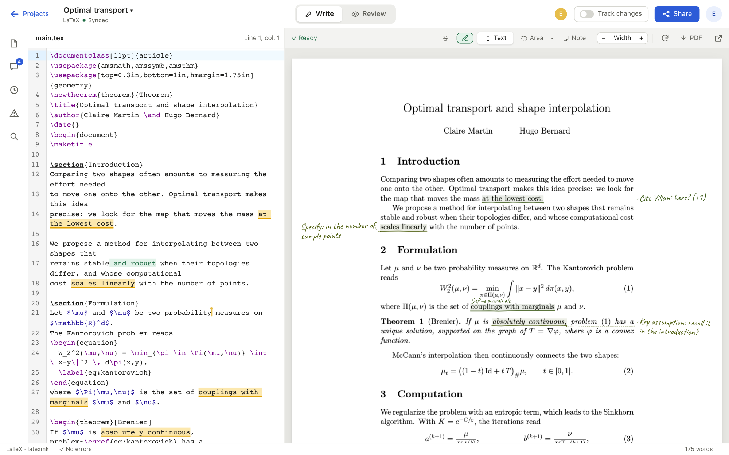Click the '175 words' status entry
This screenshot has height=455, width=729.
(x=699, y=449)
